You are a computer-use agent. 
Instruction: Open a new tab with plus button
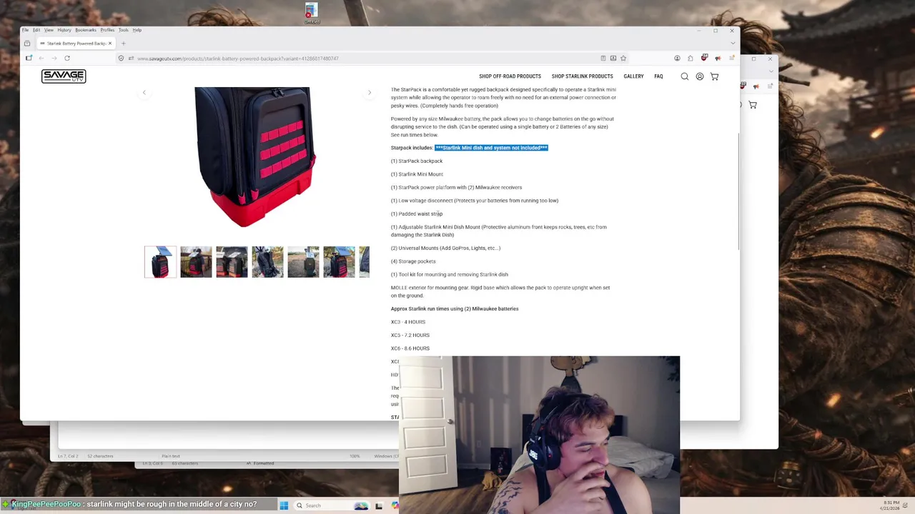coord(123,44)
